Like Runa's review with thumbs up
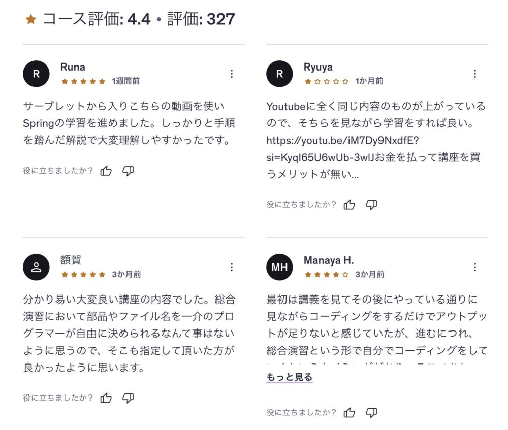Screen dimensions: 508x430 point(106,171)
